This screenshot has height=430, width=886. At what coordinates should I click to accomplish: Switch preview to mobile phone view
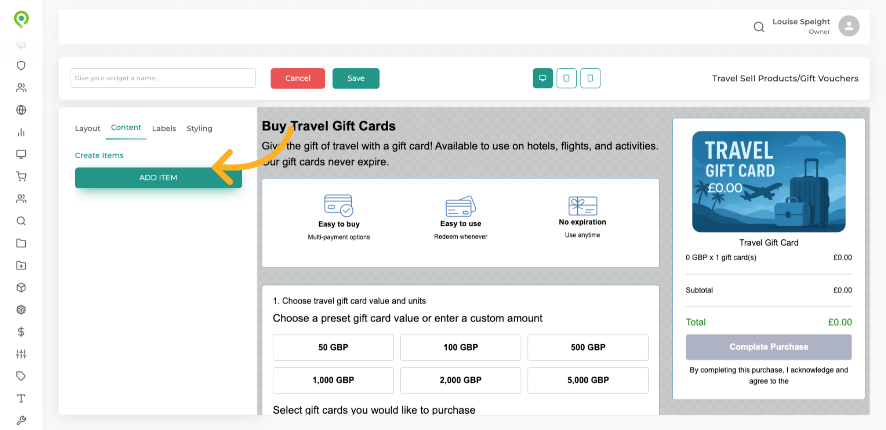(x=590, y=78)
